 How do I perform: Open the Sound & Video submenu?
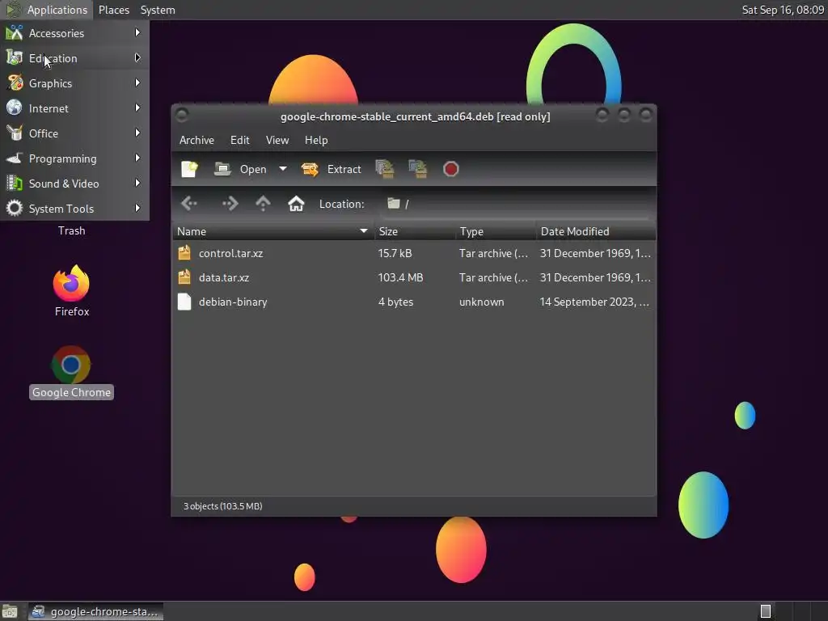[74, 184]
